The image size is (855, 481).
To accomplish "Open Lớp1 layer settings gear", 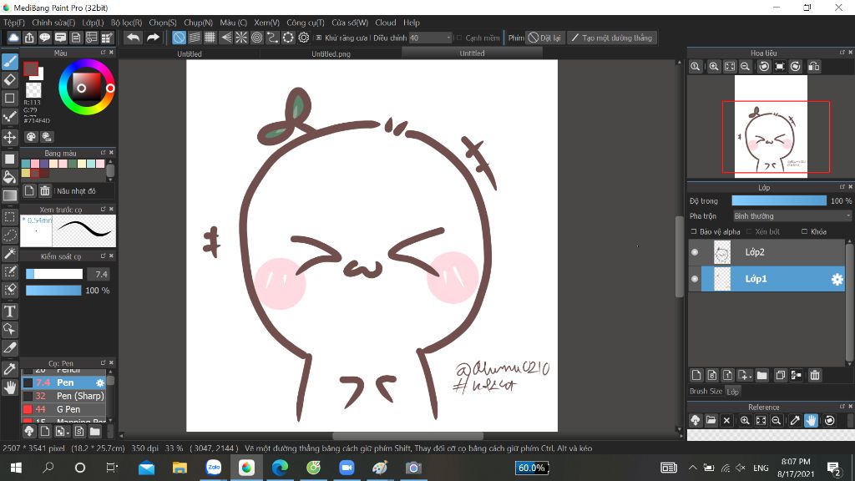I will pyautogui.click(x=837, y=279).
